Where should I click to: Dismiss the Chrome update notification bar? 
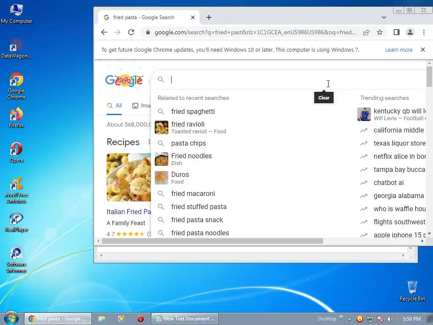coord(422,50)
